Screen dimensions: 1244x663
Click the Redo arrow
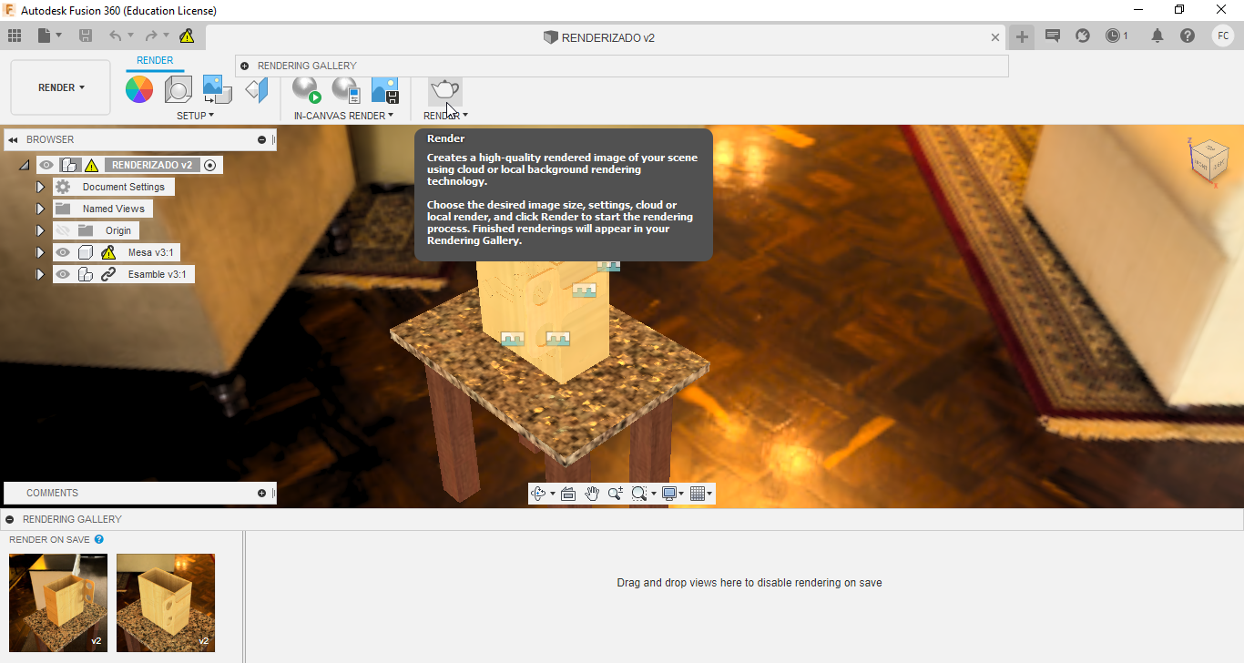151,36
